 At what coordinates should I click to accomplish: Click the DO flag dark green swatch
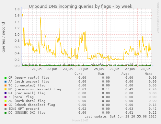point(6,113)
